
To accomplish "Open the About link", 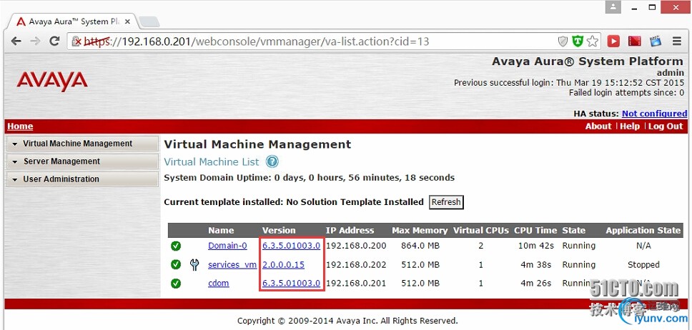I will point(598,126).
